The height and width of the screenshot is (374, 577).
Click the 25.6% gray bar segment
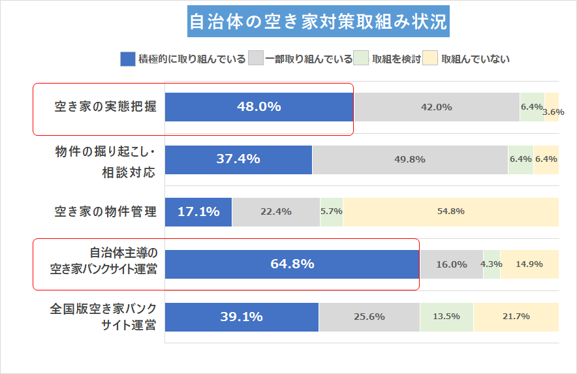tap(369, 317)
